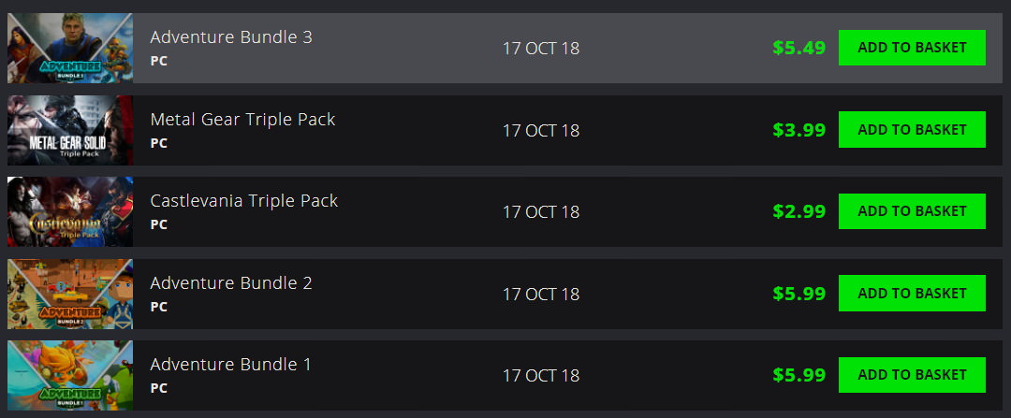Click the Adventure Bundle 1 title
The height and width of the screenshot is (418, 1011).
click(x=231, y=365)
